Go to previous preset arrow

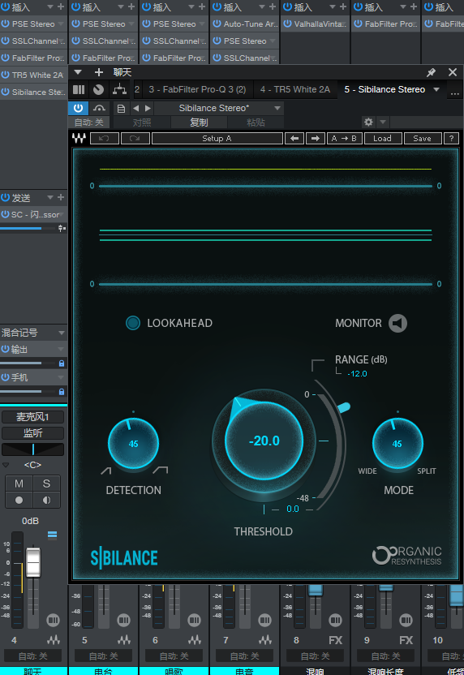click(x=136, y=109)
